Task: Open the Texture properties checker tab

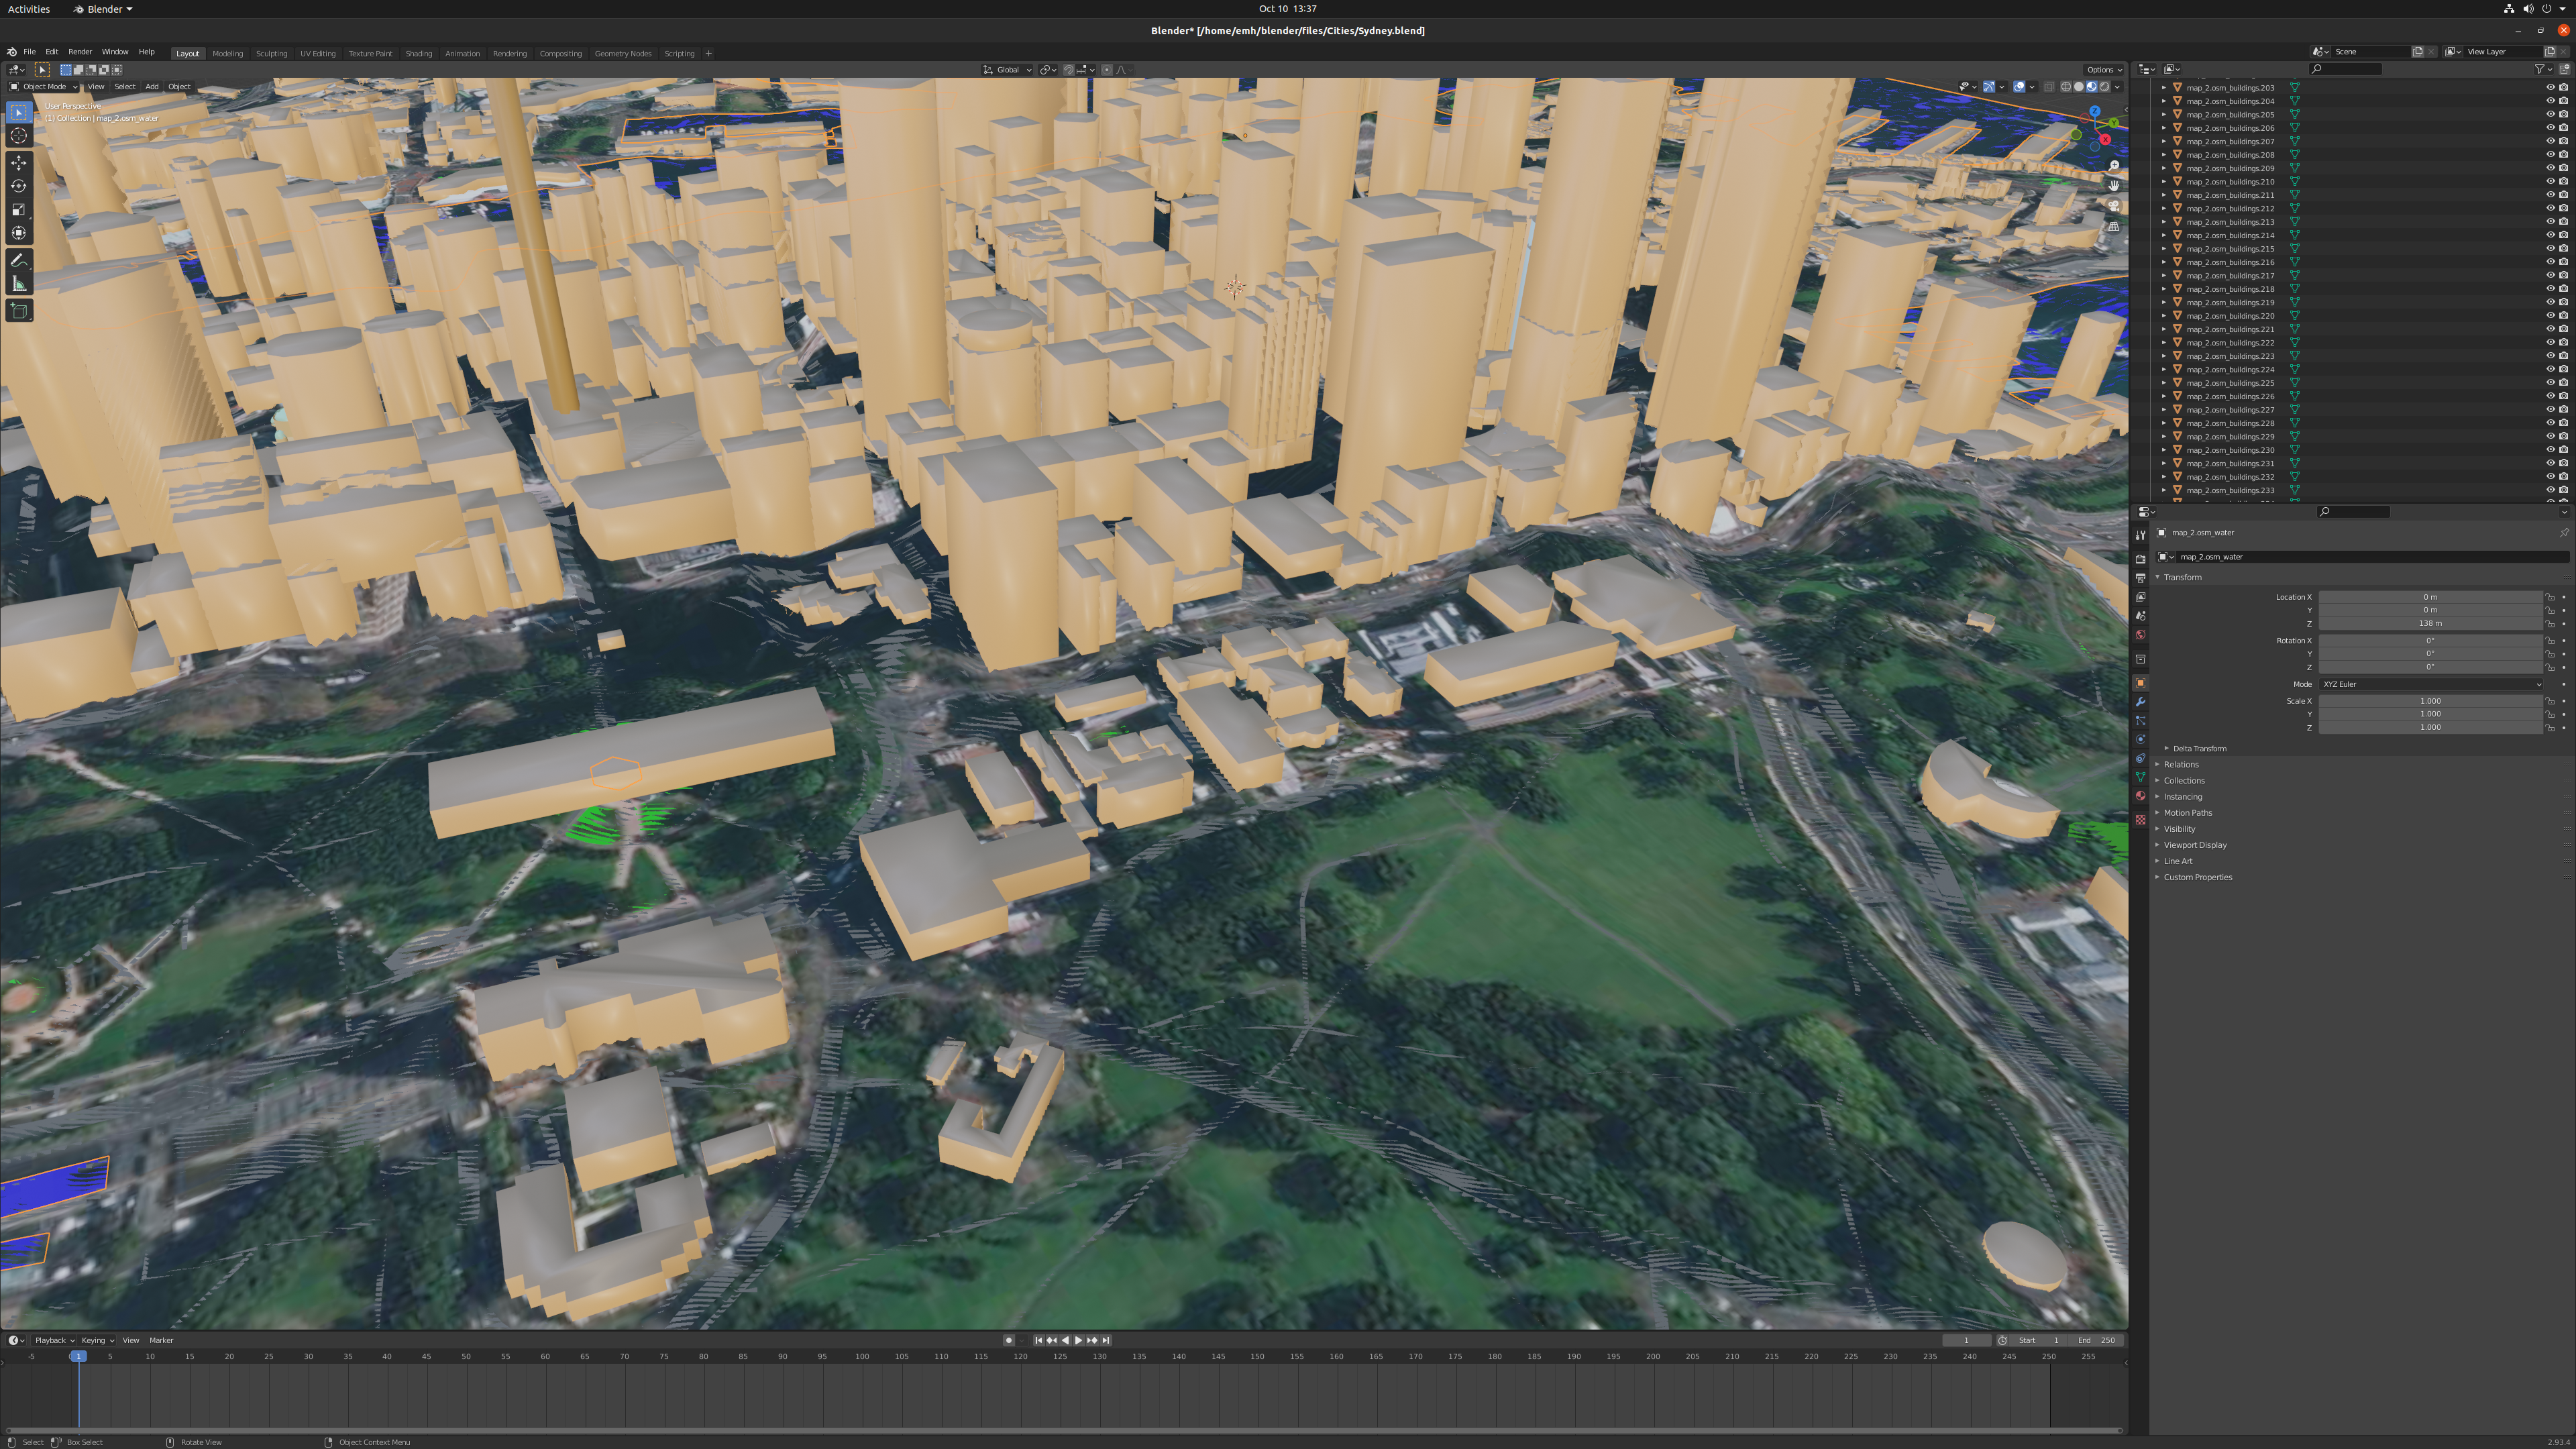Action: point(2140,820)
